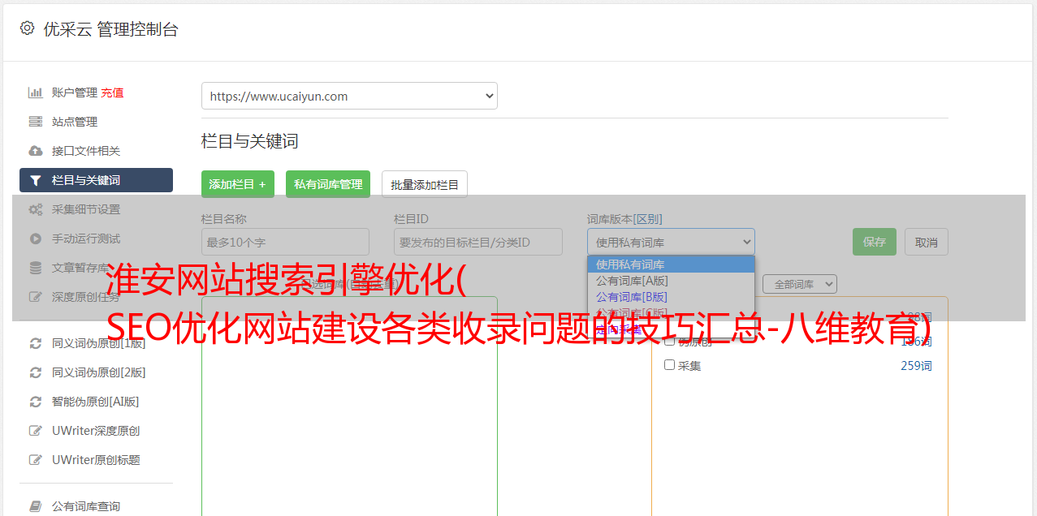The image size is (1037, 516).
Task: Click the gears icon for 采集细节设置
Action: pos(35,209)
